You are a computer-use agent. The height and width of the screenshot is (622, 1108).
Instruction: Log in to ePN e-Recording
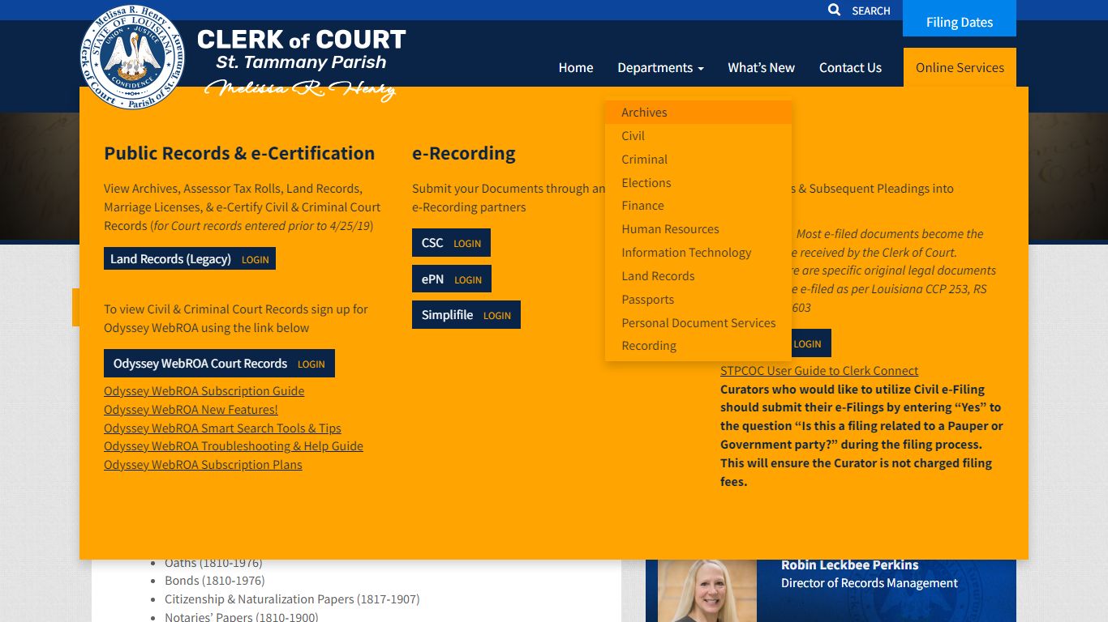coord(452,279)
